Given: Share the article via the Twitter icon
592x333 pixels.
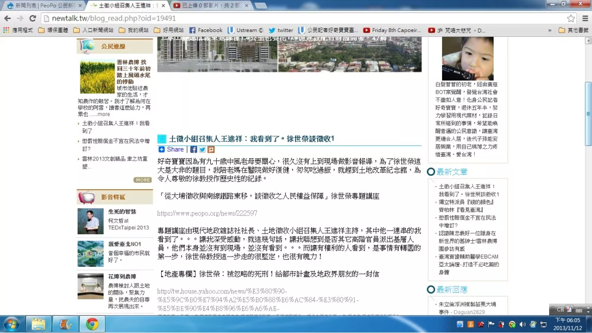Looking at the screenshot, I should [202, 150].
